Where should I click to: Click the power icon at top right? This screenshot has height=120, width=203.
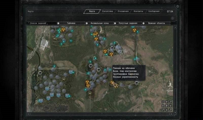178,6
